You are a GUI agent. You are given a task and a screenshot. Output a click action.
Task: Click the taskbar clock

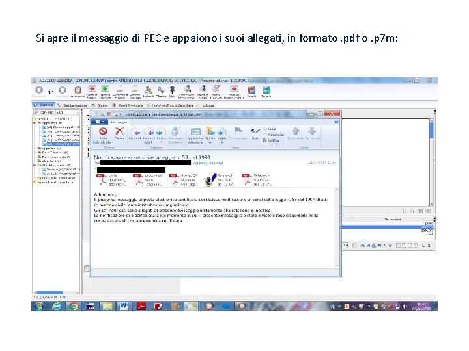click(421, 306)
